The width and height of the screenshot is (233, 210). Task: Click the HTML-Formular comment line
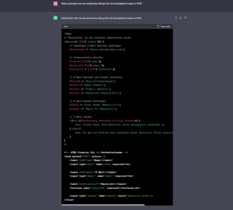pos(96,152)
